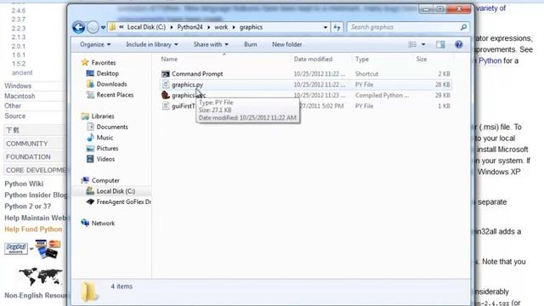
Task: Open Downloads in Favorites
Action: pos(111,84)
